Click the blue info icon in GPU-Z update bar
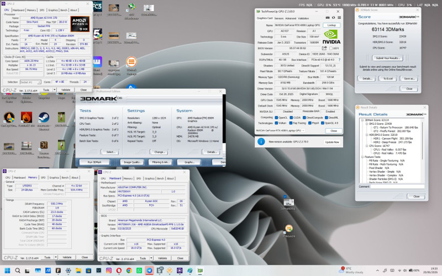The width and height of the screenshot is (442, 276). (x=261, y=142)
